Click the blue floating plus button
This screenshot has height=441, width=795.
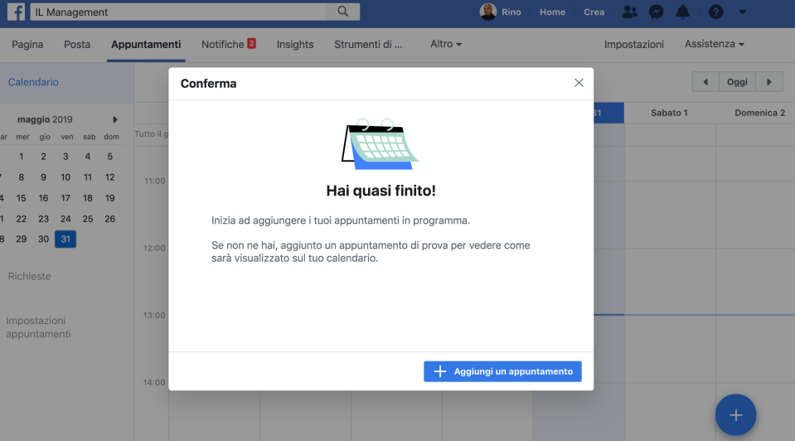tap(735, 415)
